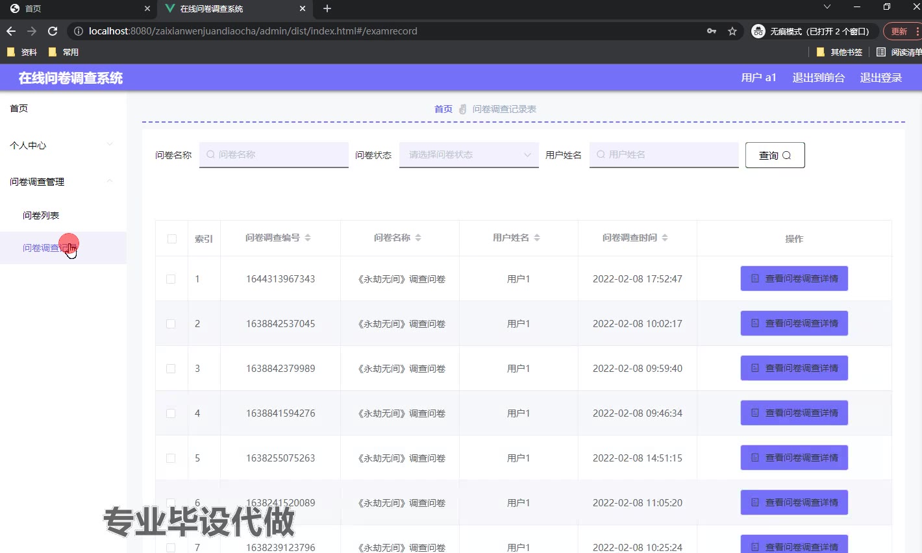Click the bookmark star icon in address bar
Image resolution: width=922 pixels, height=553 pixels.
pyautogui.click(x=732, y=31)
